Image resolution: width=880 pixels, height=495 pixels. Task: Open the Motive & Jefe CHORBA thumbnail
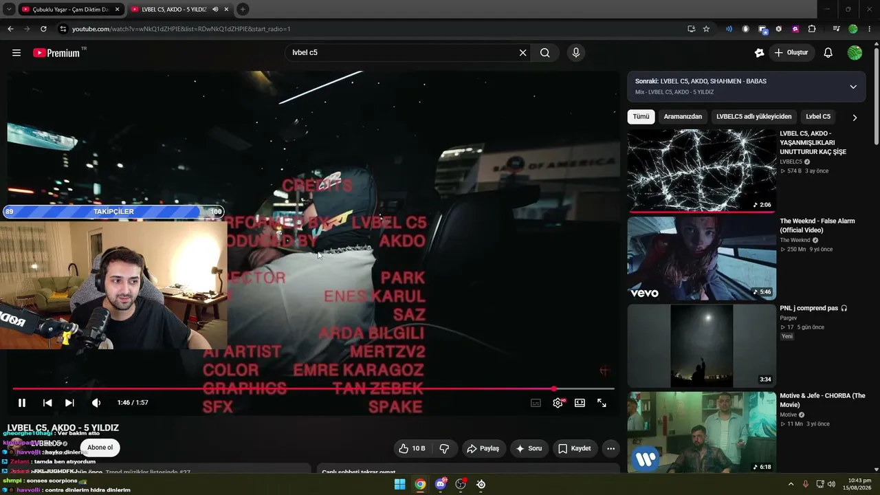click(701, 432)
